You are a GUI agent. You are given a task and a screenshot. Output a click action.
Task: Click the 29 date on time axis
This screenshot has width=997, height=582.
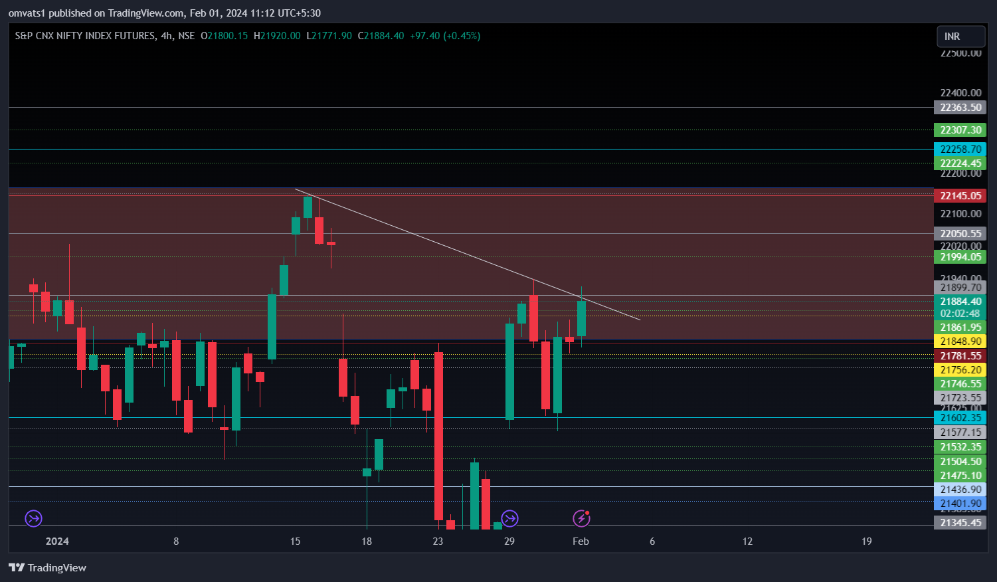(x=509, y=541)
